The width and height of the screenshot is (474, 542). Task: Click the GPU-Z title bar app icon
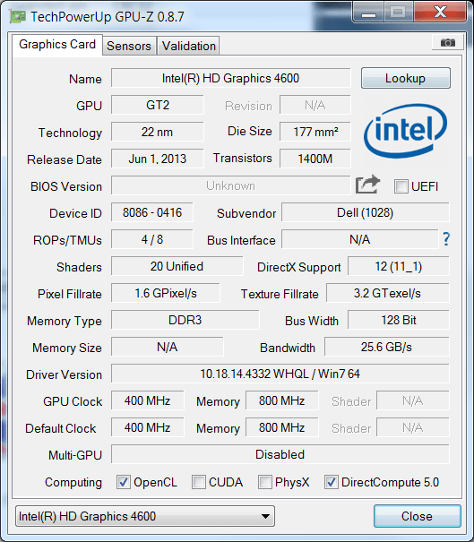pos(18,16)
